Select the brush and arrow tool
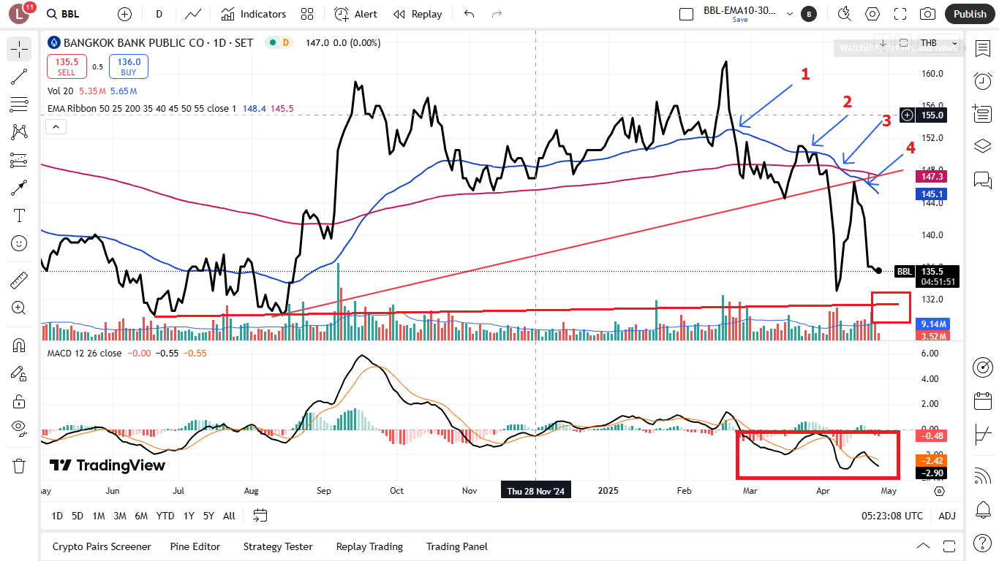 point(19,188)
